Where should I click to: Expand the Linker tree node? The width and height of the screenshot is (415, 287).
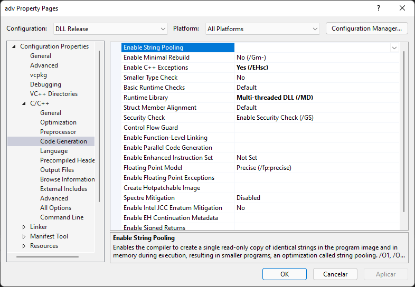(x=24, y=227)
